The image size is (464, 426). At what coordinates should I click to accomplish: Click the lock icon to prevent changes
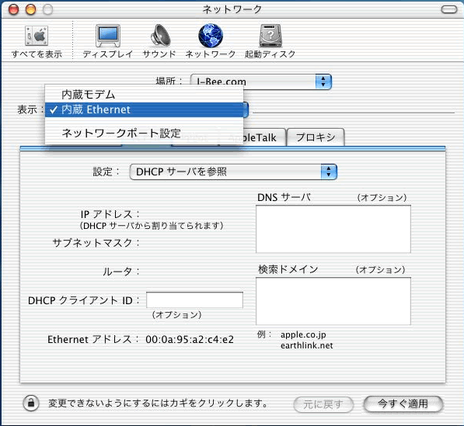coord(31,403)
